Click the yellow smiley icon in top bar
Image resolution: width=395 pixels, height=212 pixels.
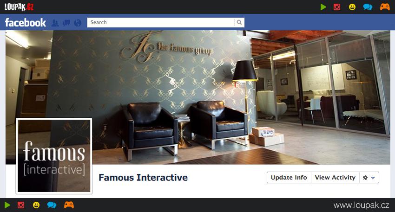[x=352, y=7]
